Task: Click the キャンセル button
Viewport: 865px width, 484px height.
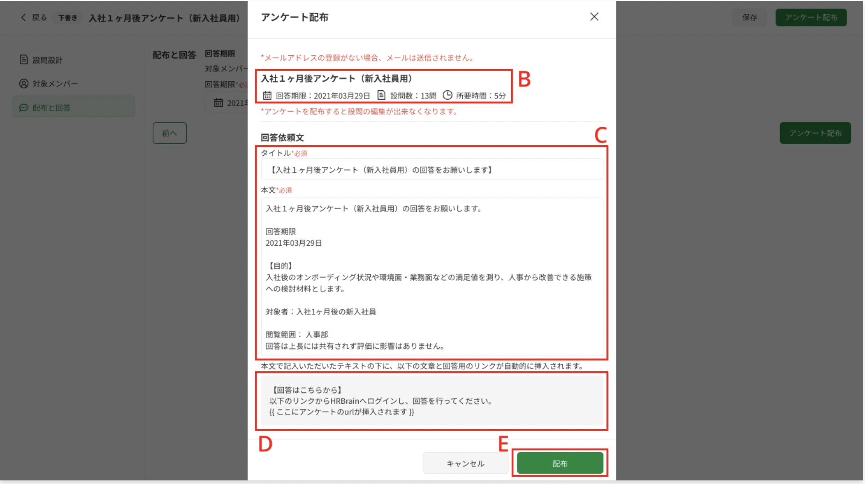Action: click(465, 463)
